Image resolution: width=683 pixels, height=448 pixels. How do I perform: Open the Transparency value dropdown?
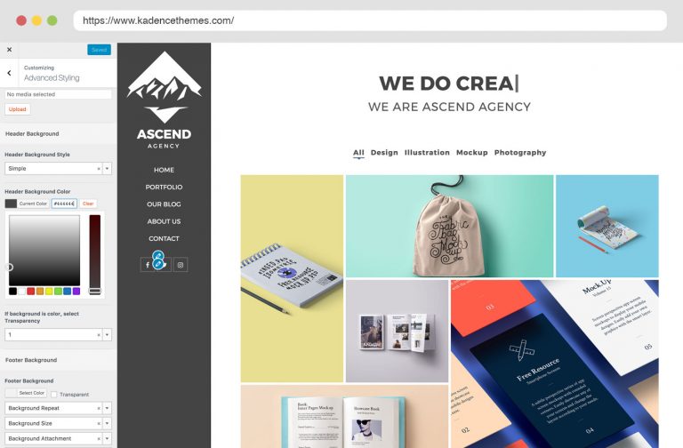coord(107,335)
